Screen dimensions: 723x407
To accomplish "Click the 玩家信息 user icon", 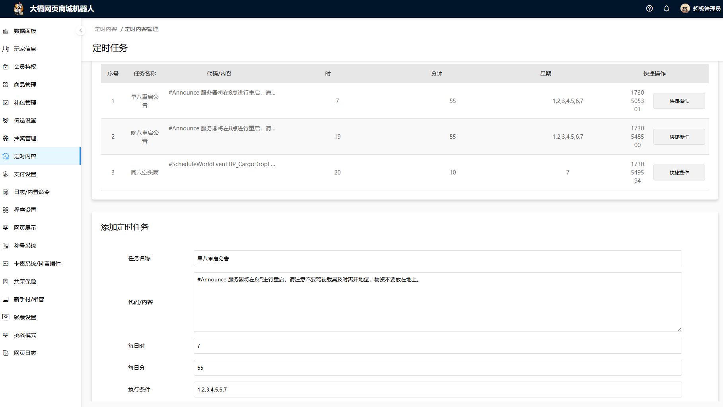I will pos(6,49).
